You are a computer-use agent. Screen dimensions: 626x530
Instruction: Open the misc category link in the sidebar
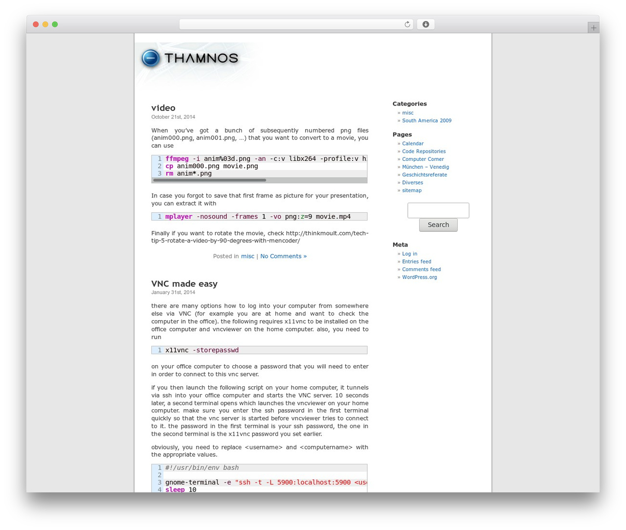pos(408,113)
